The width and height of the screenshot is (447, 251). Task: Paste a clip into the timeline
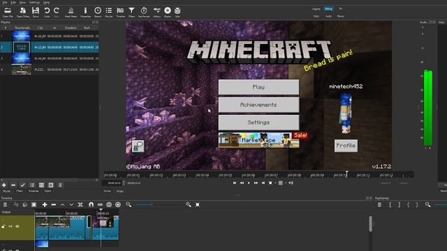[34, 204]
